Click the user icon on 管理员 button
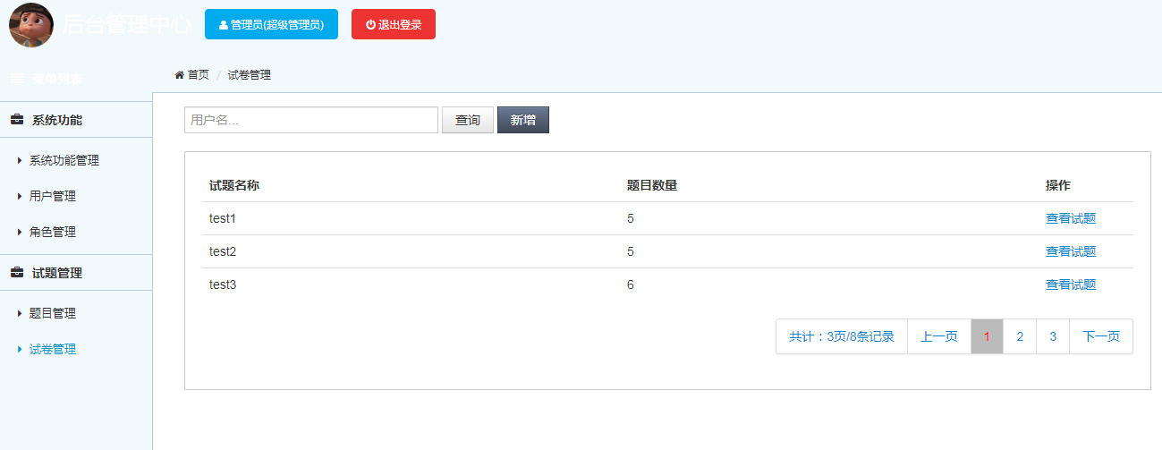The image size is (1162, 450). (224, 25)
